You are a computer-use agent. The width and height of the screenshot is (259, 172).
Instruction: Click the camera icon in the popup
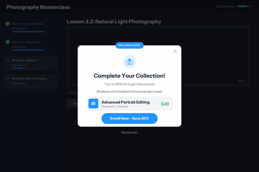click(129, 62)
